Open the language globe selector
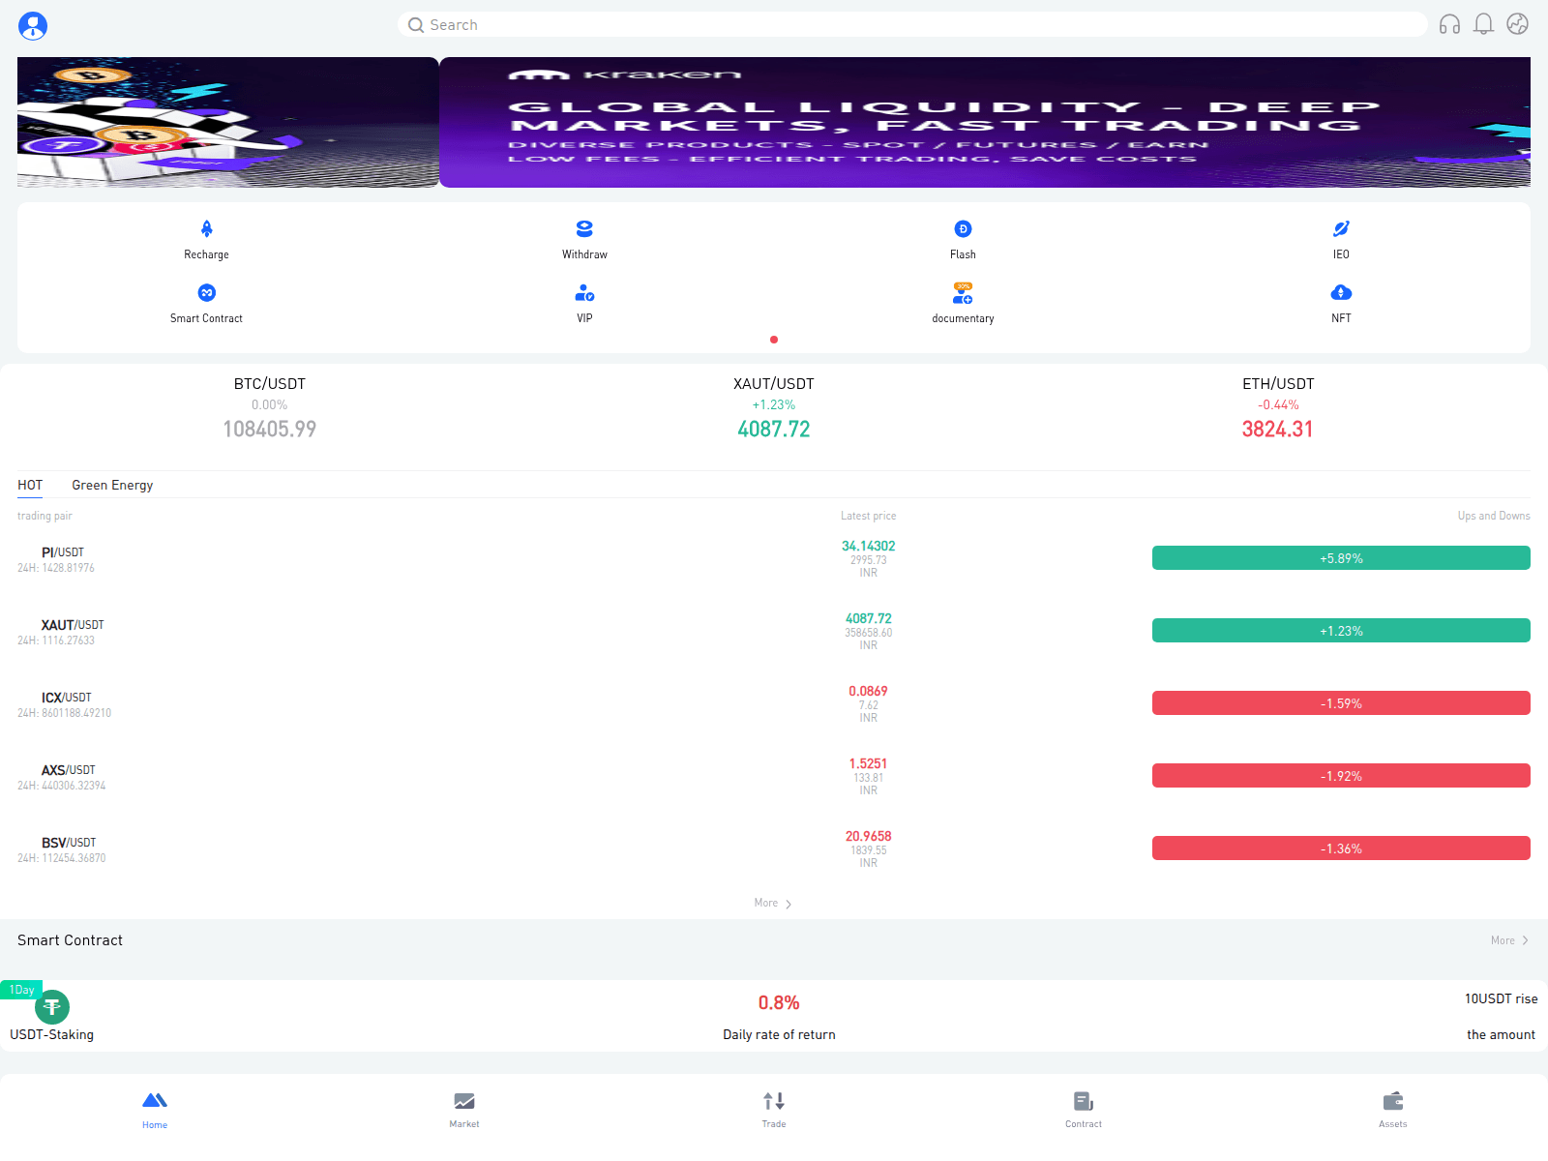 pyautogui.click(x=1516, y=24)
